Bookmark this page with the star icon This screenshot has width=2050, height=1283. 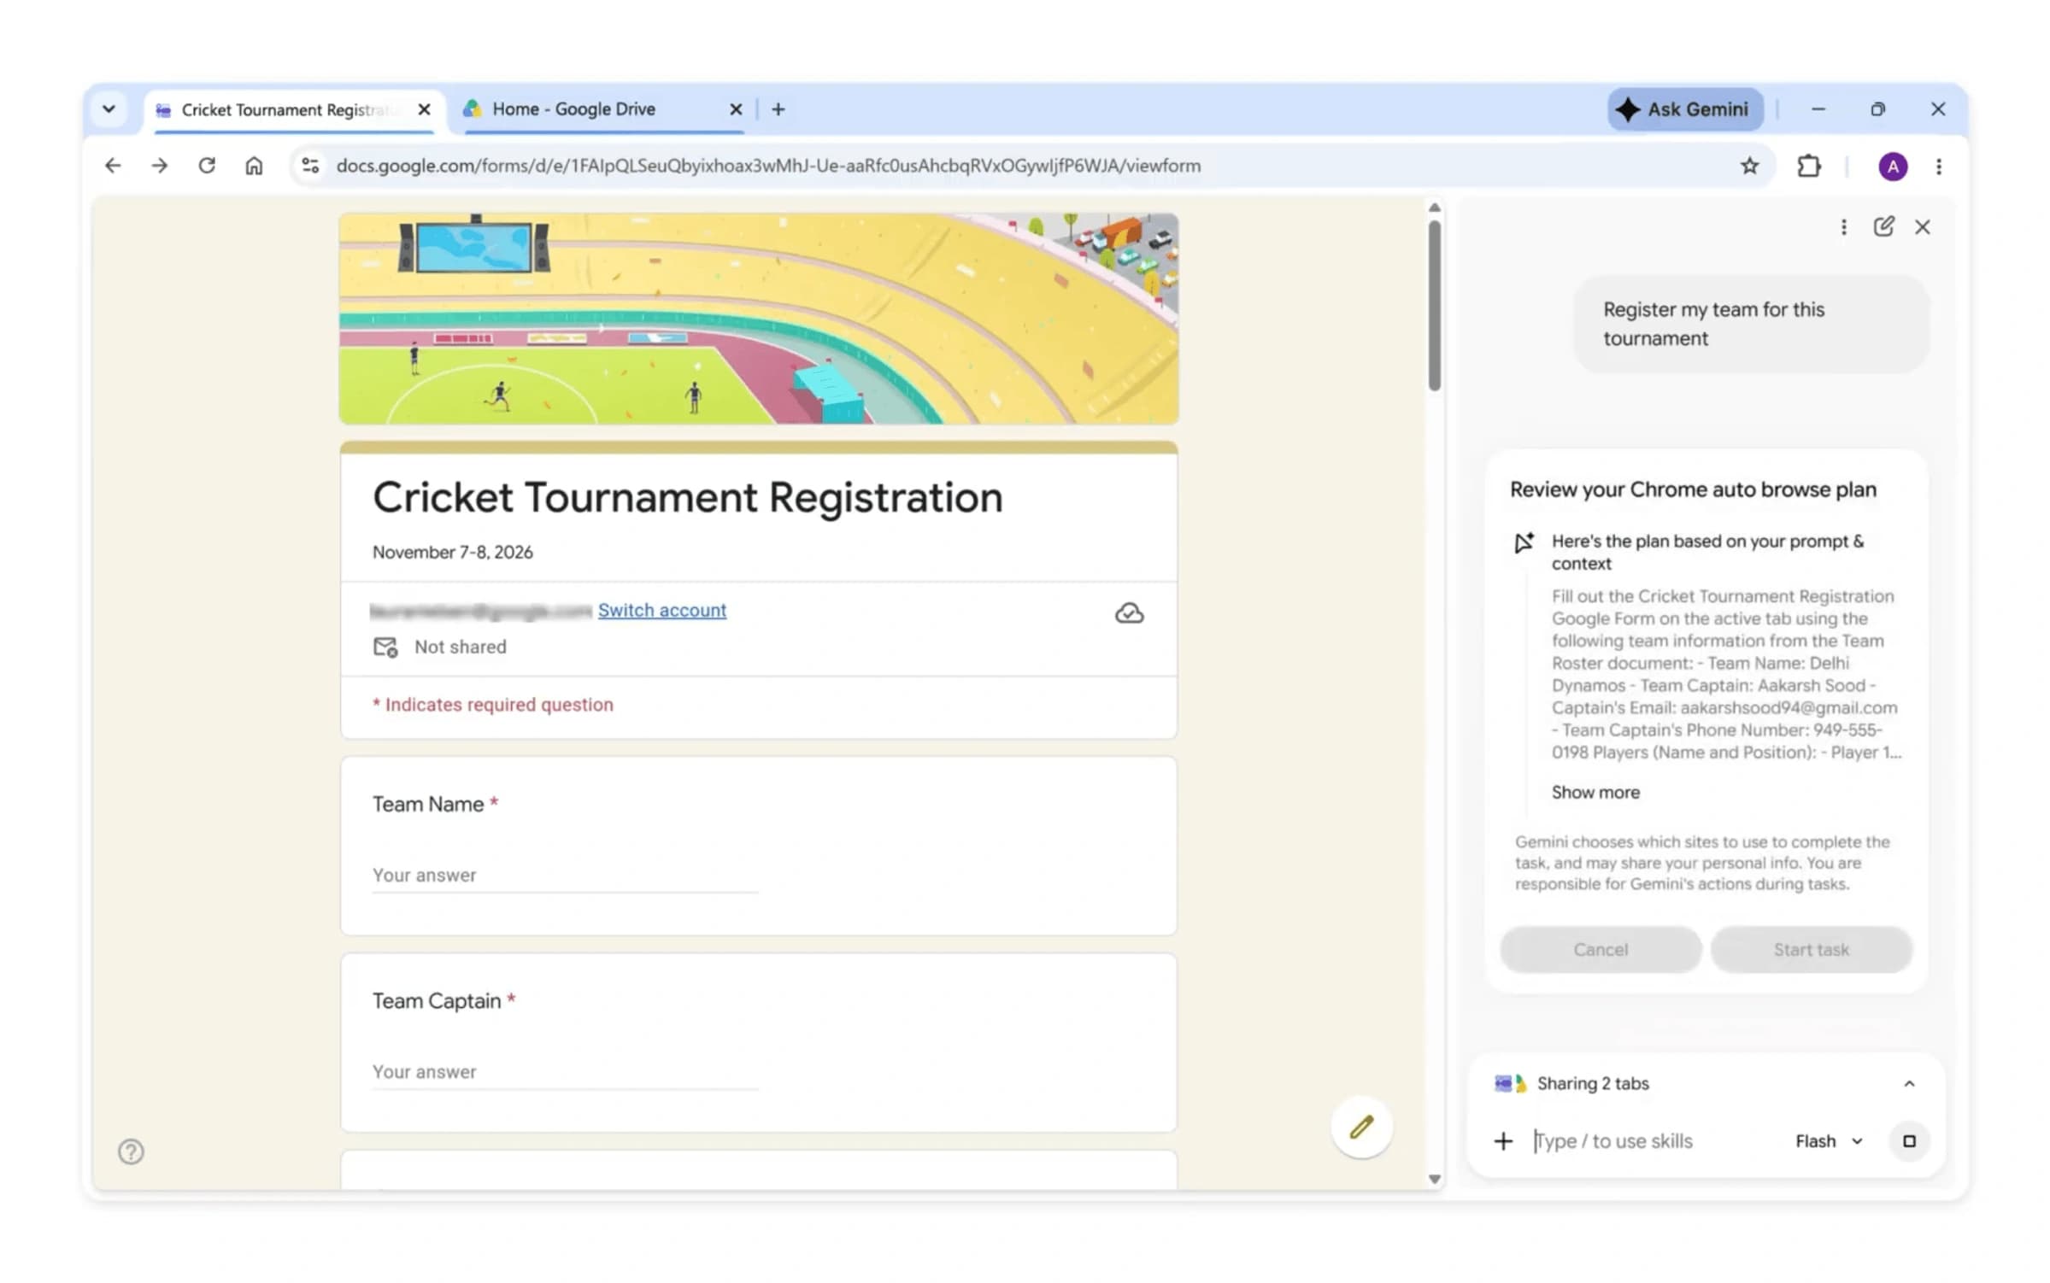click(1749, 166)
